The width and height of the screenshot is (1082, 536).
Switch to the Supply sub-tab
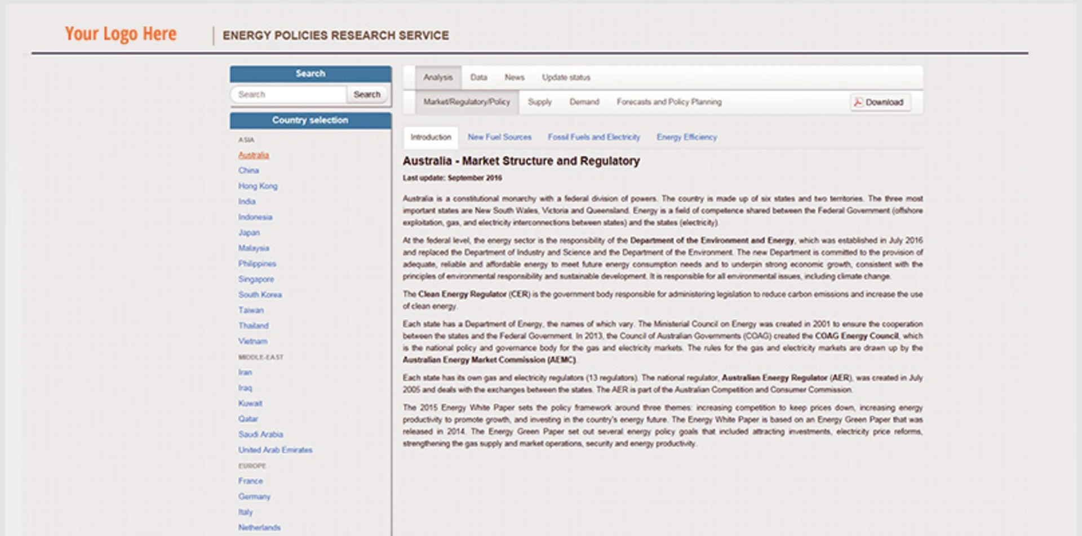click(539, 102)
